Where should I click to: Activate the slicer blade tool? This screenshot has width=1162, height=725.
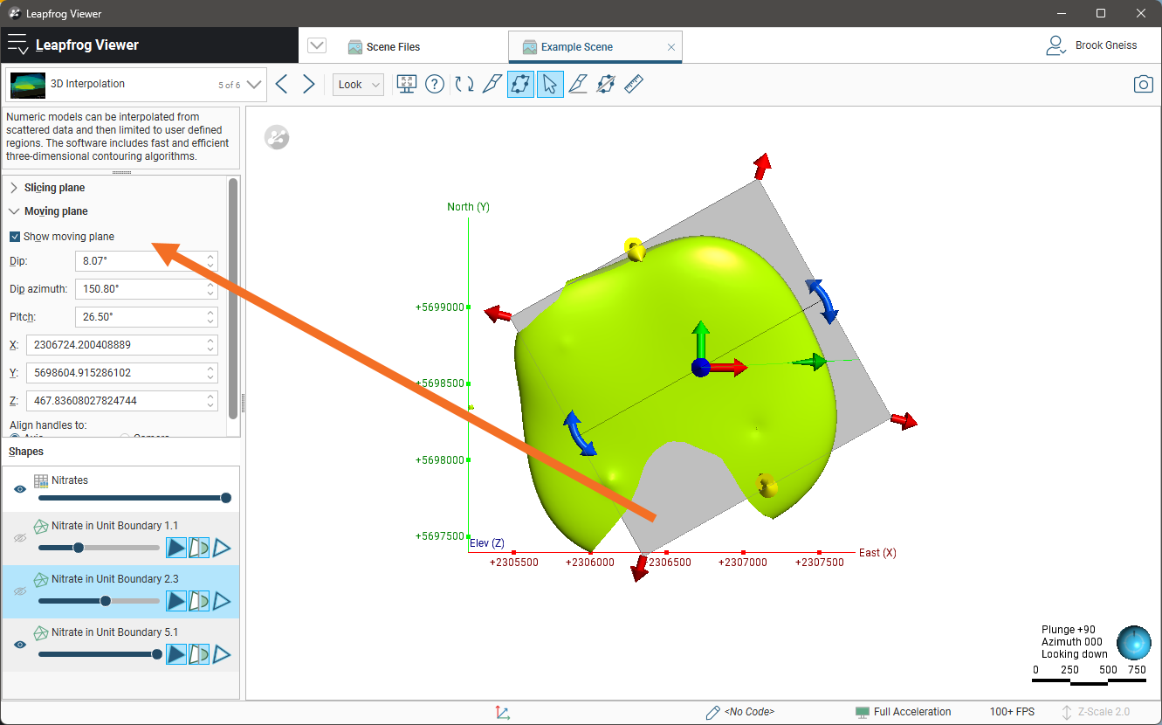pyautogui.click(x=492, y=84)
